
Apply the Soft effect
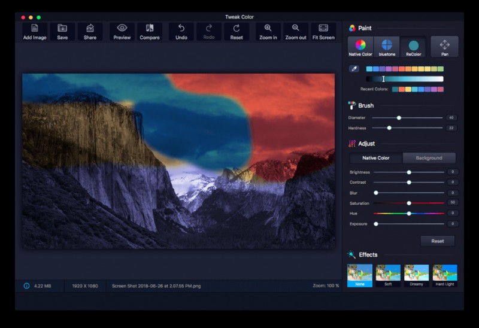click(388, 275)
